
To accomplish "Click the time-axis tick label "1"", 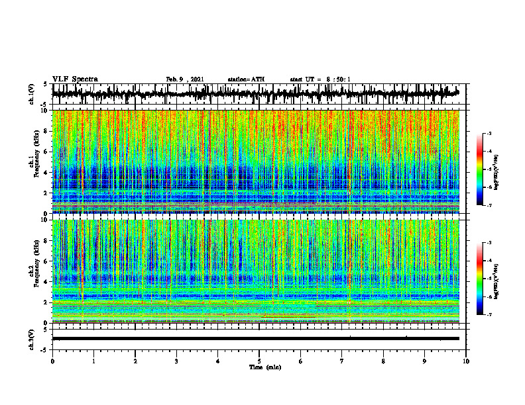I will (93, 361).
